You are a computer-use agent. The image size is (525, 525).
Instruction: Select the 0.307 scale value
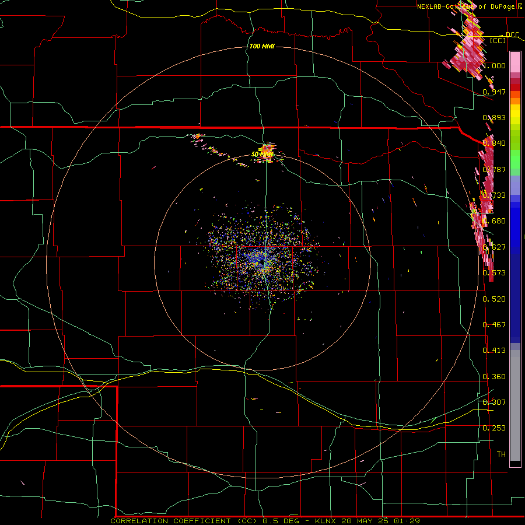(x=494, y=402)
